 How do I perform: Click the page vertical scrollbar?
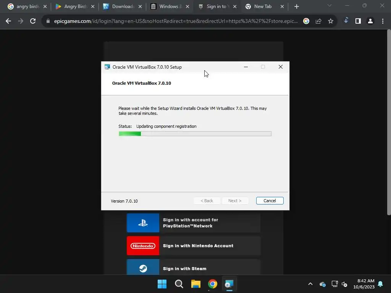[389, 122]
